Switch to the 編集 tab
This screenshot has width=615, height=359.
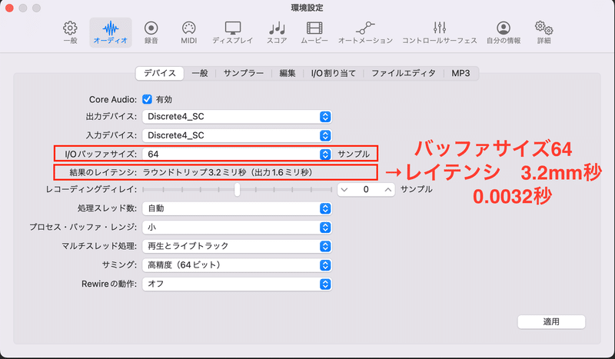tap(288, 73)
